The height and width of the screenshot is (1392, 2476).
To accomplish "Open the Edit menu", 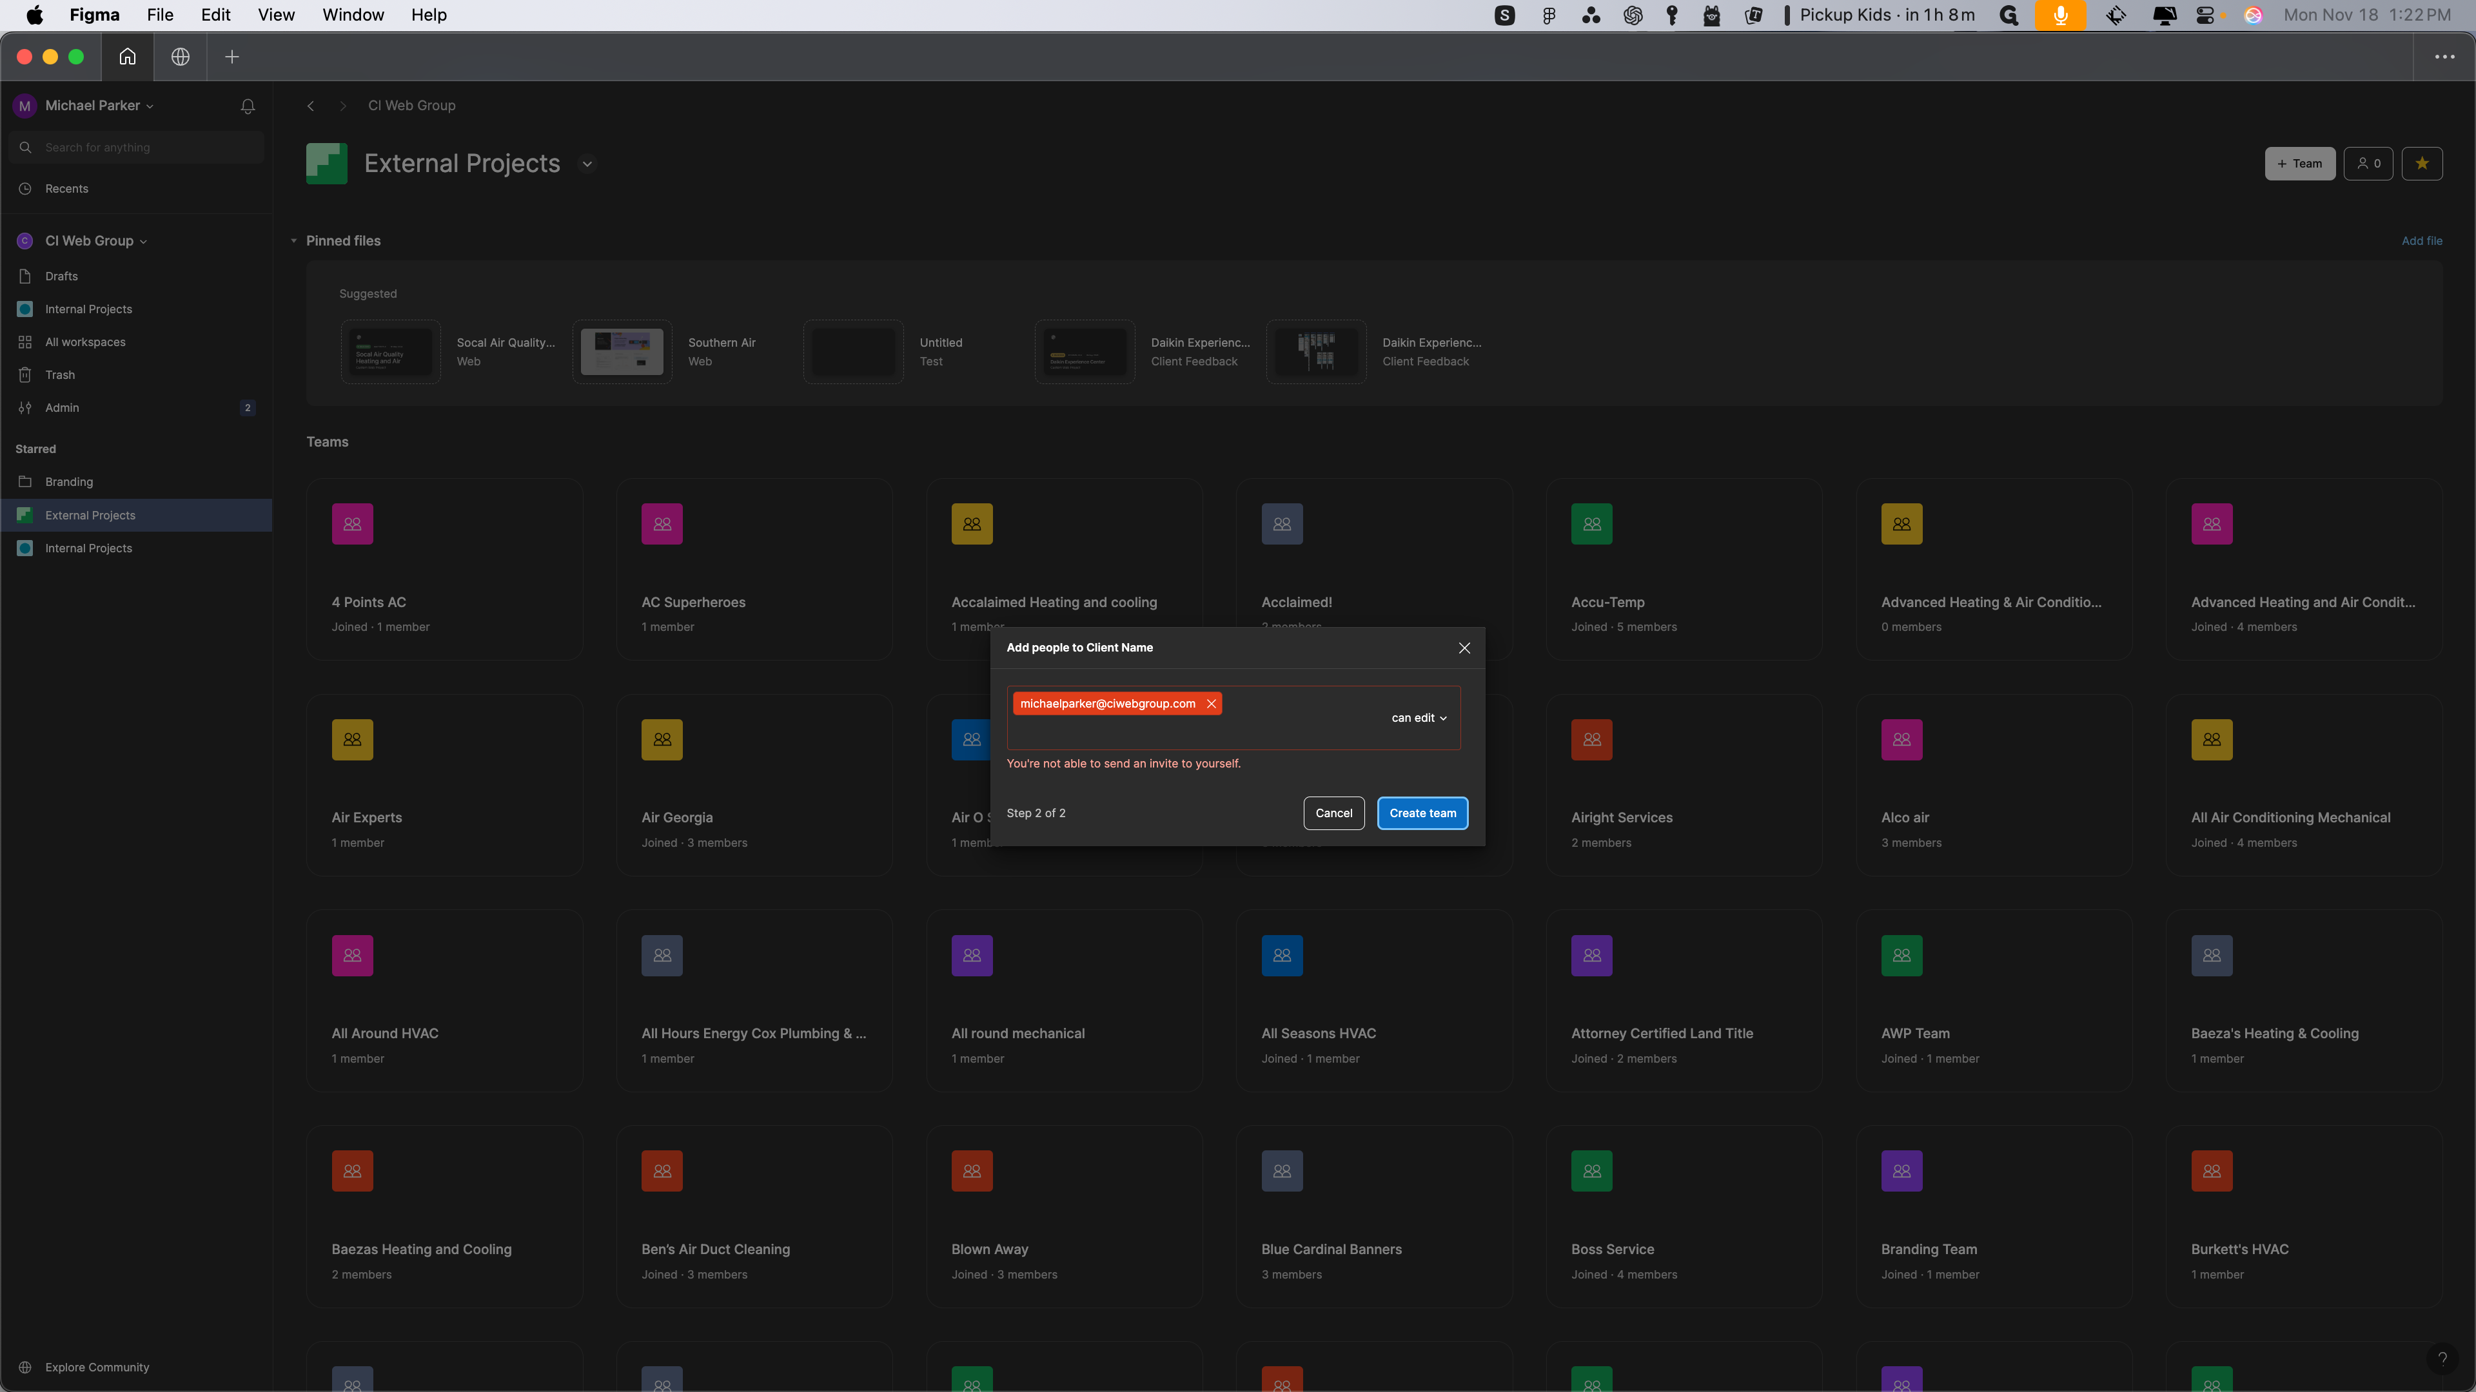I will tap(215, 14).
